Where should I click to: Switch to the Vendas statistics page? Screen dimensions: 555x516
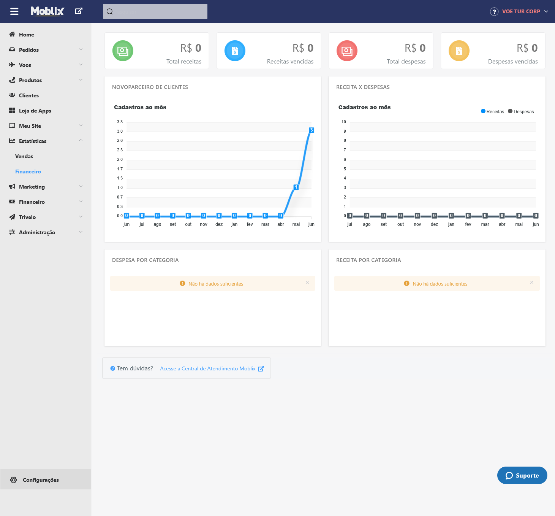coord(24,156)
